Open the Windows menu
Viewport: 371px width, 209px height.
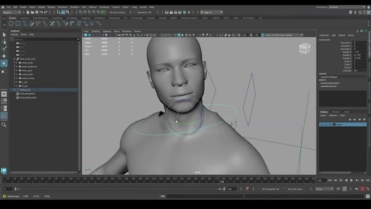click(62, 7)
